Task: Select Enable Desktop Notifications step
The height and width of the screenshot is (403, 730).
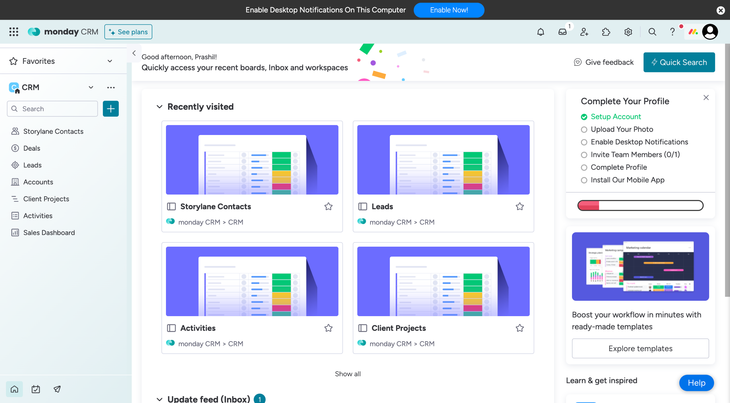Action: [634, 142]
